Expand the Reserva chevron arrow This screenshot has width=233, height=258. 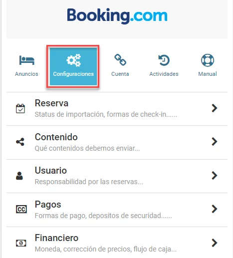(215, 108)
